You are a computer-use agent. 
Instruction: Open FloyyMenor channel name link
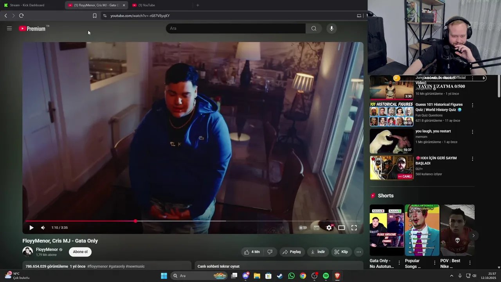(47, 249)
